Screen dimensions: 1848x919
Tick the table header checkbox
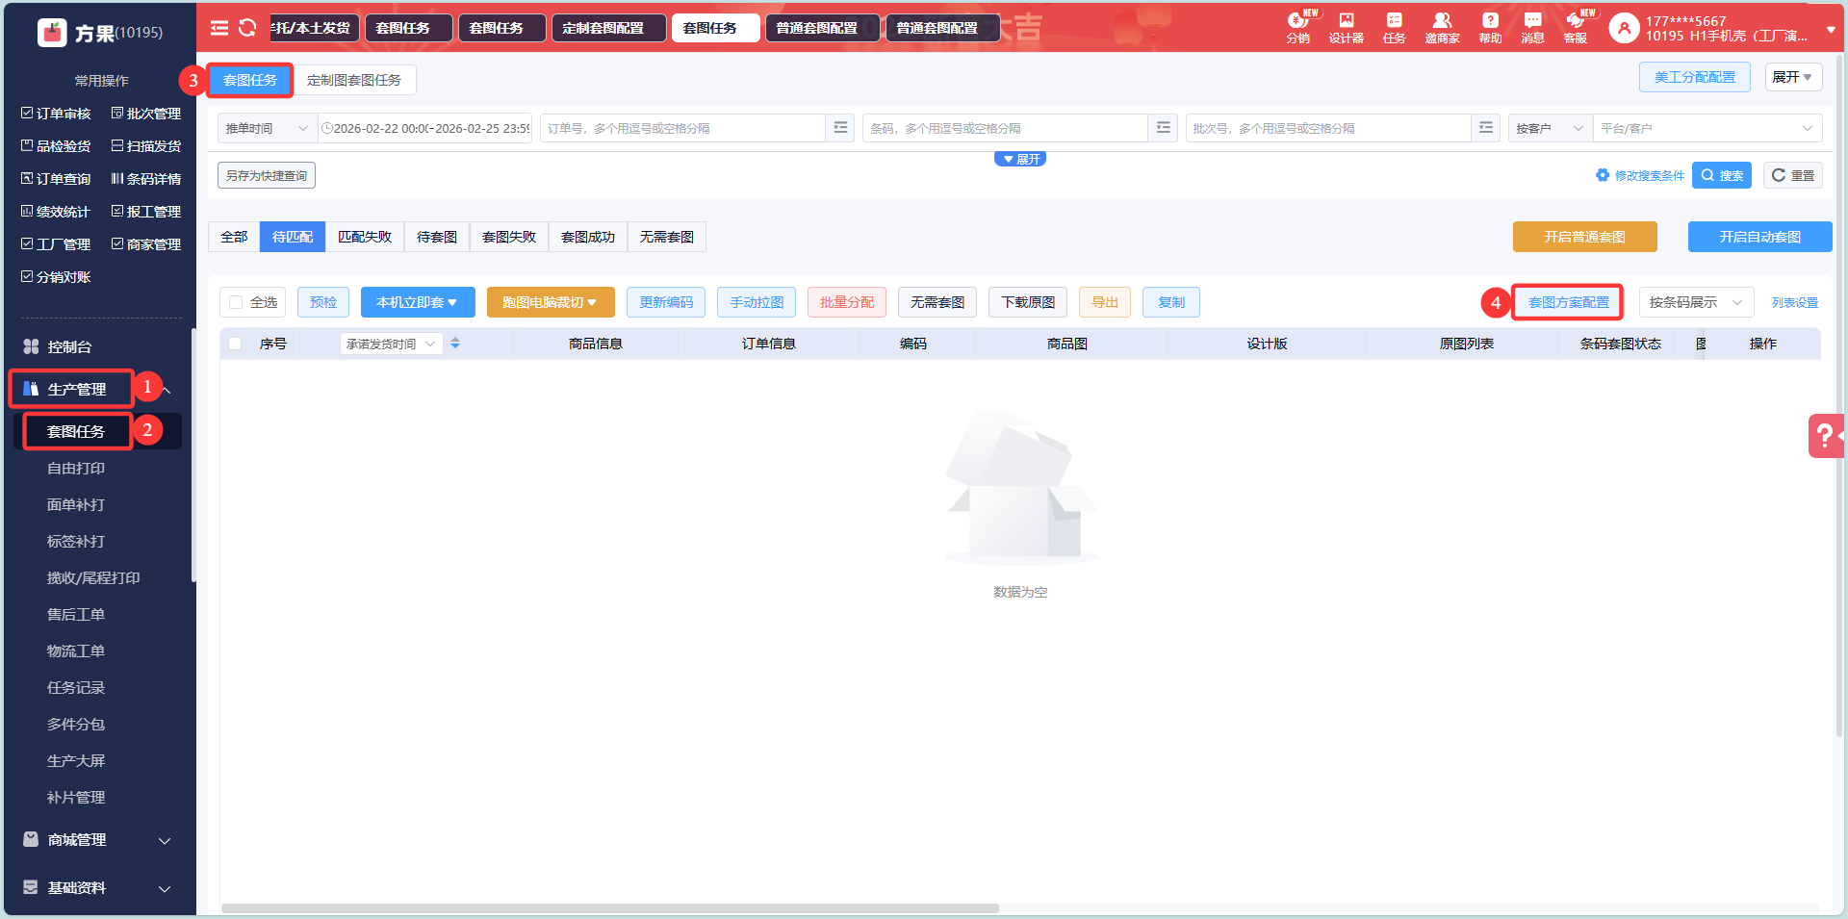[235, 344]
